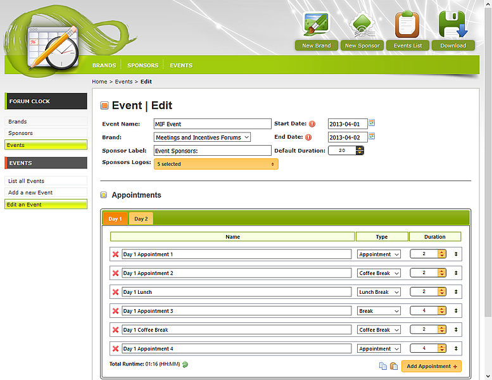Image resolution: width=492 pixels, height=380 pixels.
Task: Open the Events List clipboard icon
Action: point(407,25)
